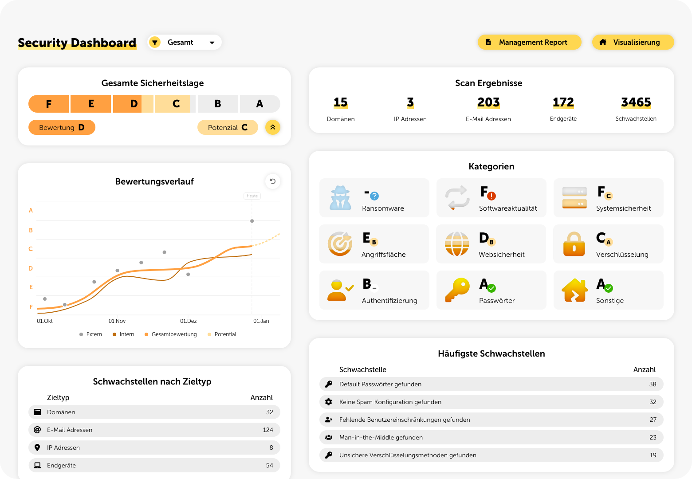Click the yellow filter icon next to Gesamt
This screenshot has width=692, height=479.
pos(155,42)
